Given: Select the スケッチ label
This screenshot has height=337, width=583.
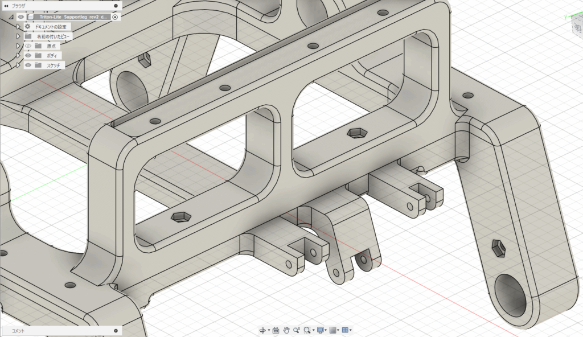Looking at the screenshot, I should point(53,65).
